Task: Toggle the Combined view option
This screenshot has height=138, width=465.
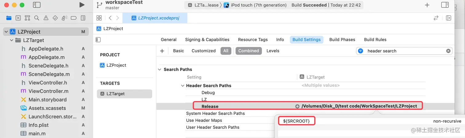Action: point(248,51)
